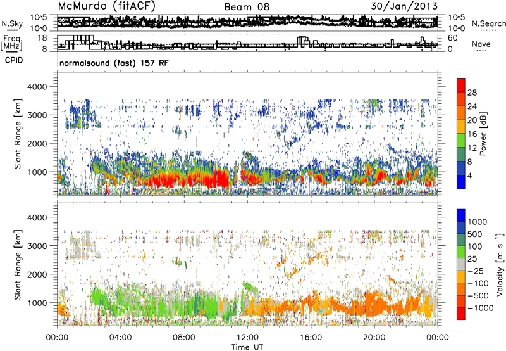Click the Nave legend label

[481, 44]
